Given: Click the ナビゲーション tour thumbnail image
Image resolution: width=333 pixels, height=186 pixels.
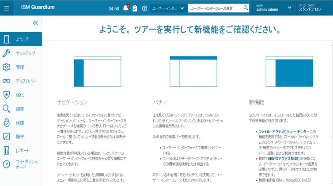Looking at the screenshot, I should 97,72.
